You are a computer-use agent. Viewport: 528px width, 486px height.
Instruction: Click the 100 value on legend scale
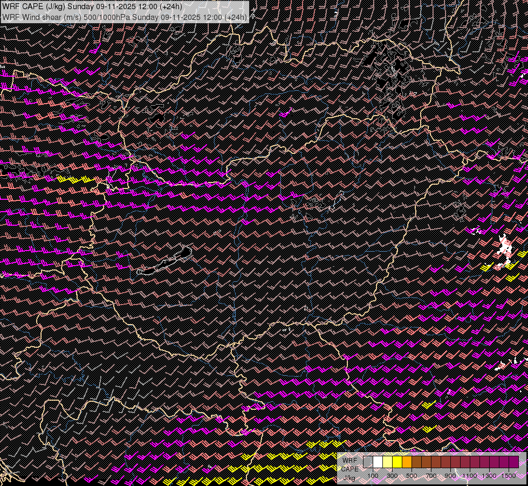[x=373, y=476]
